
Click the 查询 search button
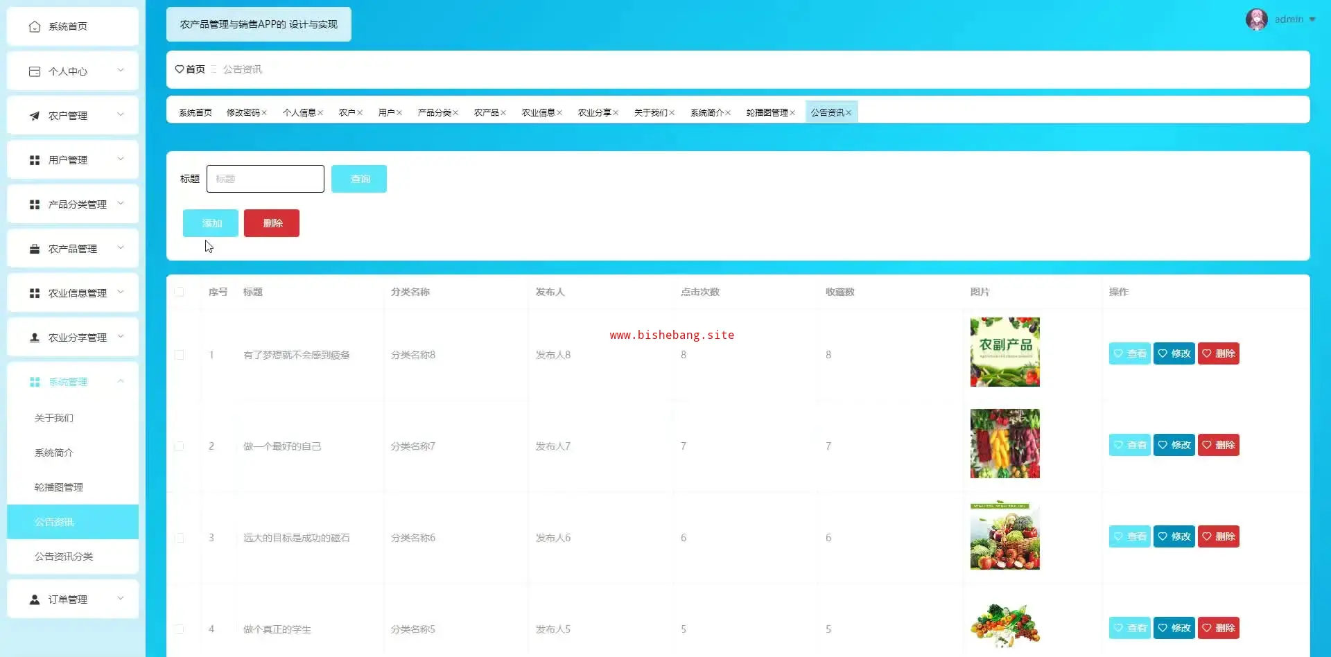point(359,179)
